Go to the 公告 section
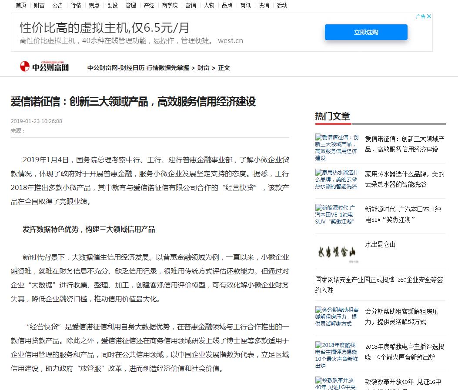This screenshot has width=458, height=390. (x=57, y=5)
